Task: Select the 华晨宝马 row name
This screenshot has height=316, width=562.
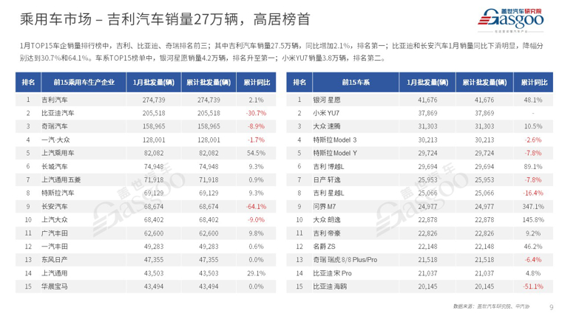Action: 55,286
